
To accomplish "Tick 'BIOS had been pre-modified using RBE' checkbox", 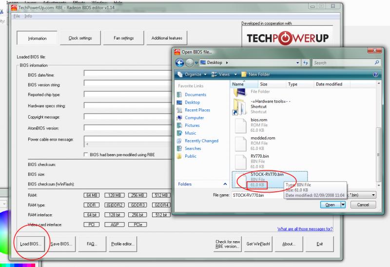I will [x=86, y=155].
